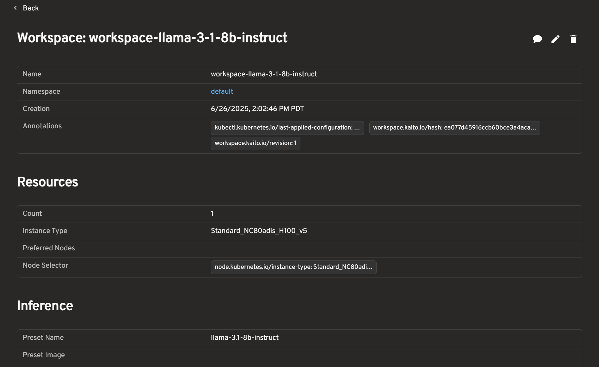Open the chat icon for the workspace
Screen dimensions: 599x367
click(x=537, y=39)
